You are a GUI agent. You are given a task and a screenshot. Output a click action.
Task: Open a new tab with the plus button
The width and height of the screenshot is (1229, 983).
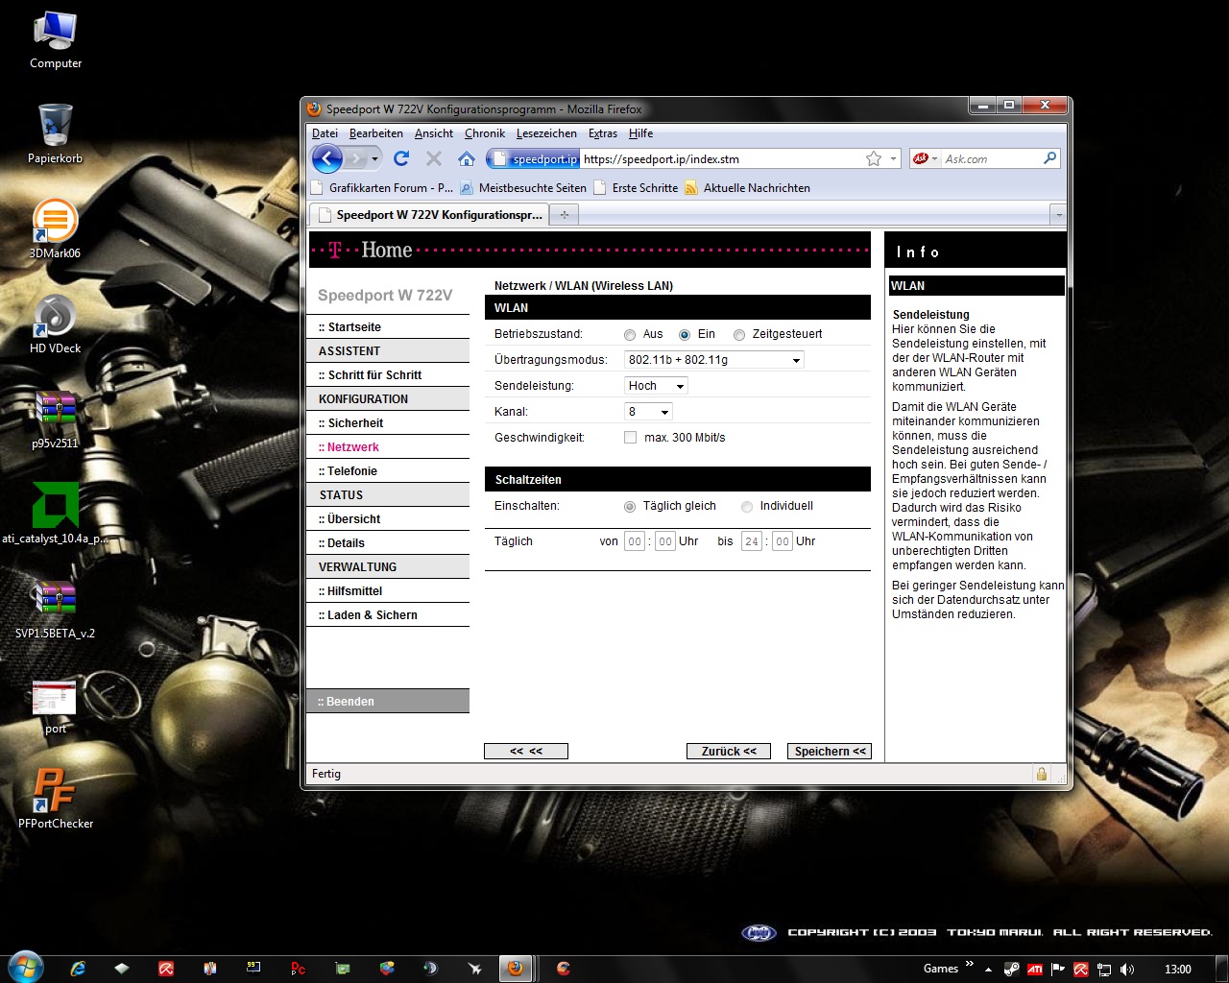point(565,215)
